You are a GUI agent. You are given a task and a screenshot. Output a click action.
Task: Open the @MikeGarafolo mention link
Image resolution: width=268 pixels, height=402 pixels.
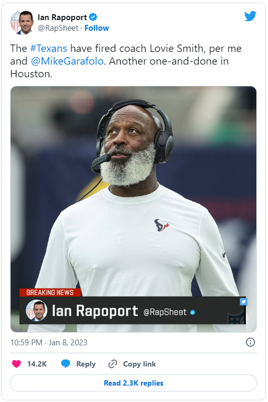point(67,61)
